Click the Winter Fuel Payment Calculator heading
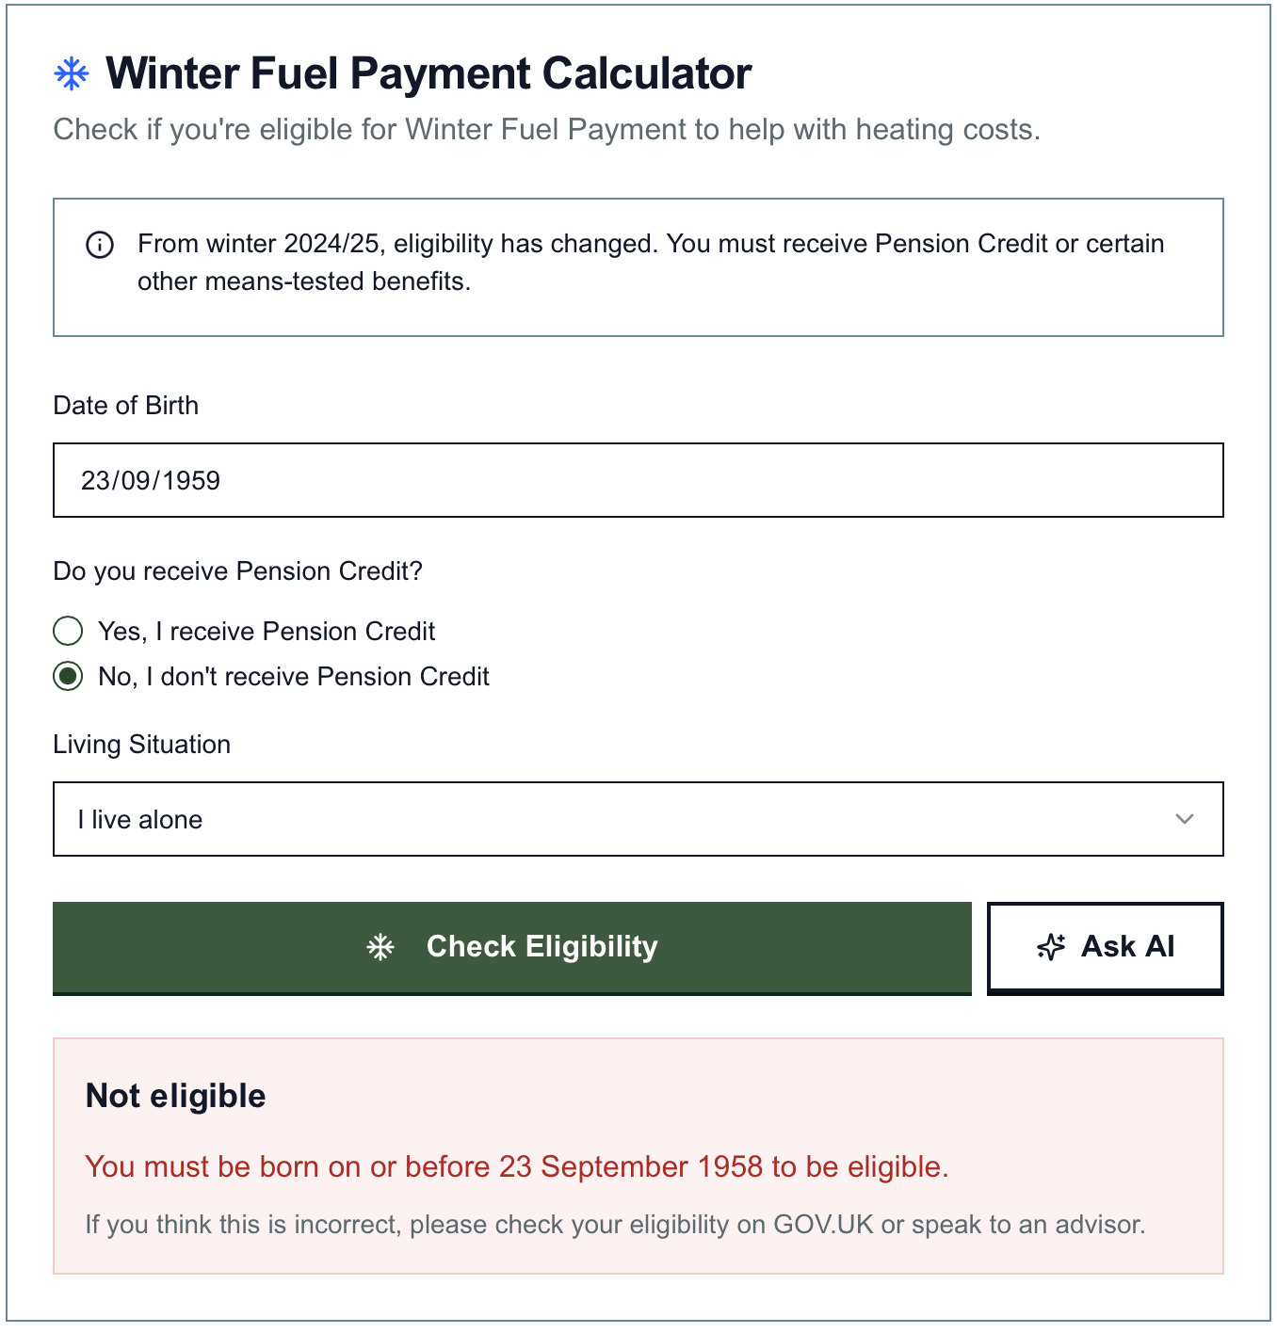 [x=428, y=73]
